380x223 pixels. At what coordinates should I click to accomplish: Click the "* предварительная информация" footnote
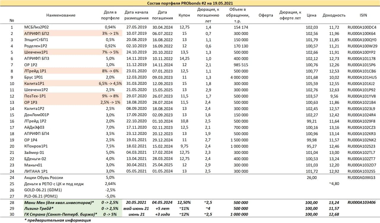coord(57,220)
